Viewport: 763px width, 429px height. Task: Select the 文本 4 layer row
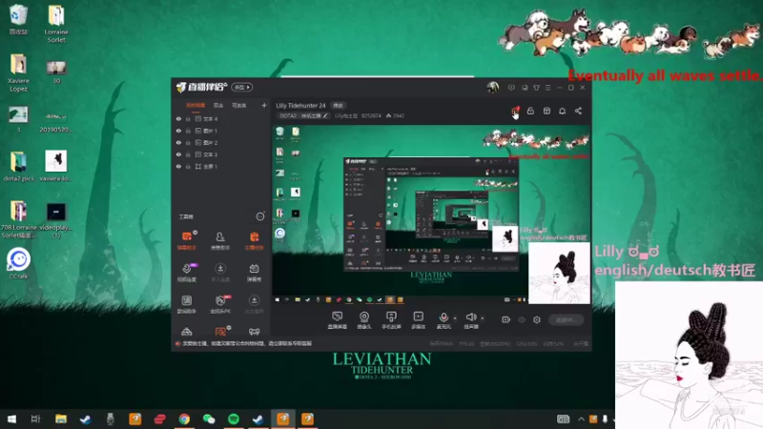click(221, 118)
